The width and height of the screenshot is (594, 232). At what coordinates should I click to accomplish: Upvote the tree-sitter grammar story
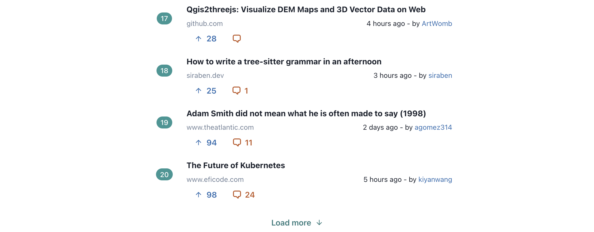tap(205, 91)
